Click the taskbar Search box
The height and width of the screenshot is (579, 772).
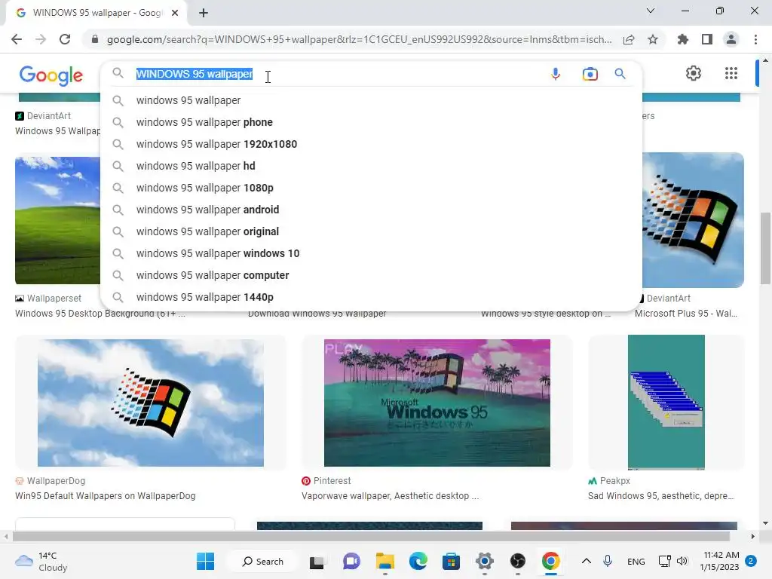tap(263, 561)
